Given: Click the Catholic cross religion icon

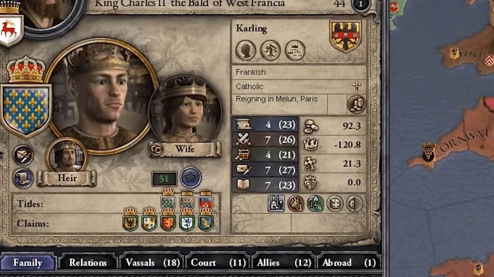Looking at the screenshot, I should [x=357, y=87].
